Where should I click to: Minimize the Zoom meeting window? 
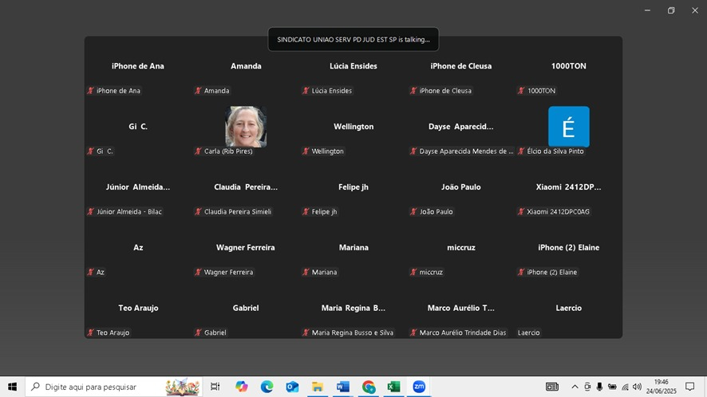pyautogui.click(x=647, y=10)
